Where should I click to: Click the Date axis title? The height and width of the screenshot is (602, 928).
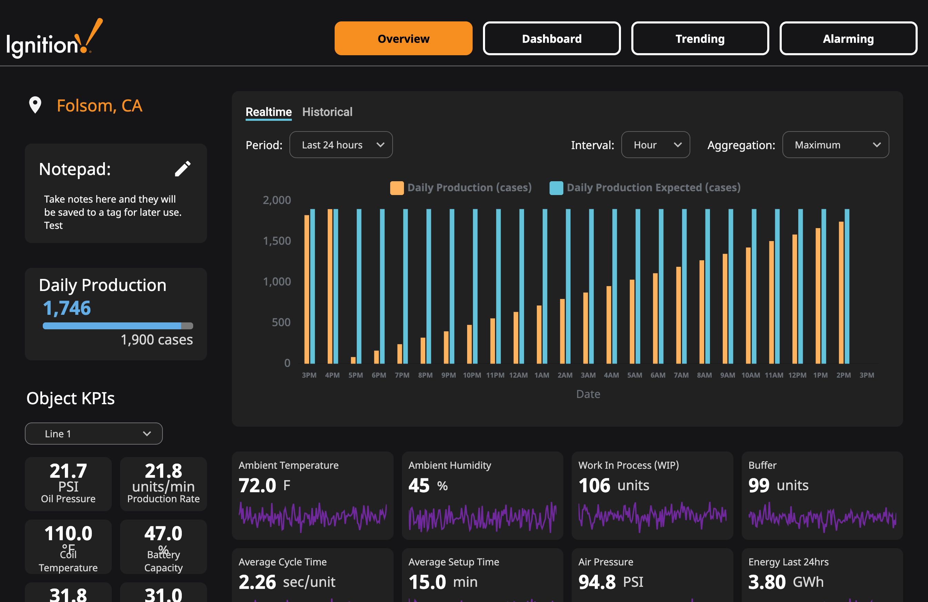pos(588,394)
